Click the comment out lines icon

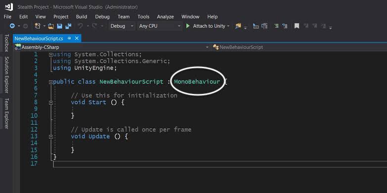(x=276, y=26)
